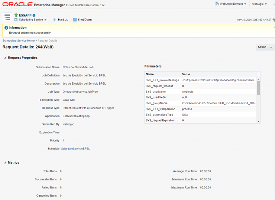Open the ScheduleServicioBPEL schedule link

coord(75,149)
